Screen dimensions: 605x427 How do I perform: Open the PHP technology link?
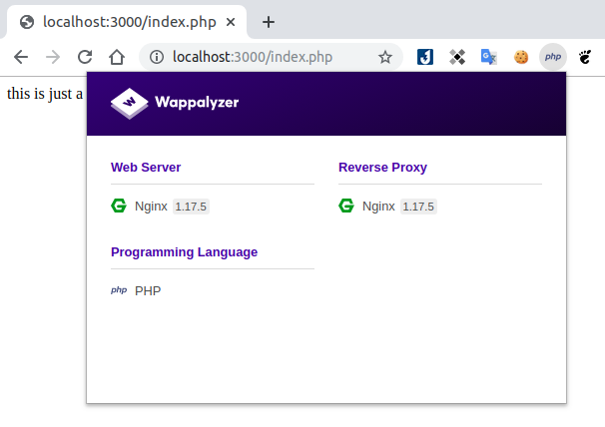click(x=148, y=291)
